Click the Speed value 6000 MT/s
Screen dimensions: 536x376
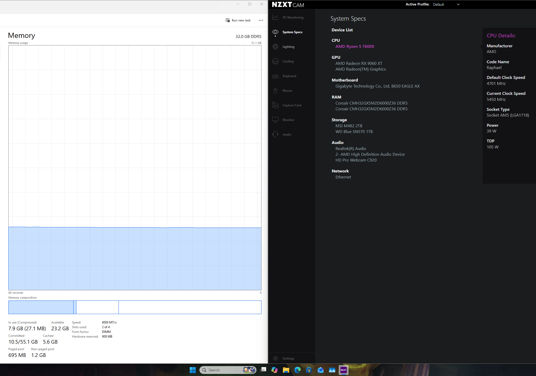[109, 322]
